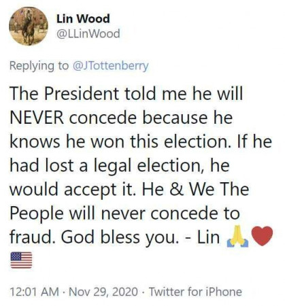Viewport: 285px width, 306px height.
Task: Click the American flag emoji
Action: (21, 260)
